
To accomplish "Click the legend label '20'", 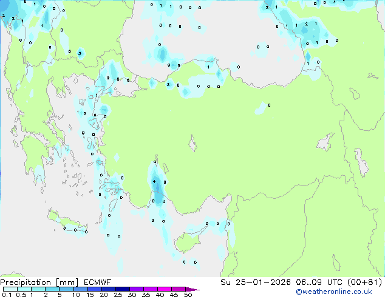I will coord(104,295).
